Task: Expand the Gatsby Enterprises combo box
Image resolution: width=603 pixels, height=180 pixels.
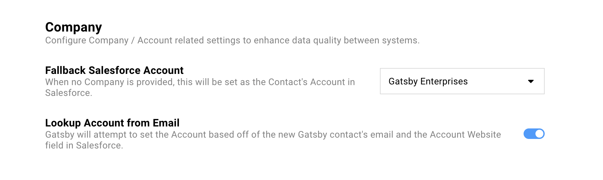Action: 462,81
